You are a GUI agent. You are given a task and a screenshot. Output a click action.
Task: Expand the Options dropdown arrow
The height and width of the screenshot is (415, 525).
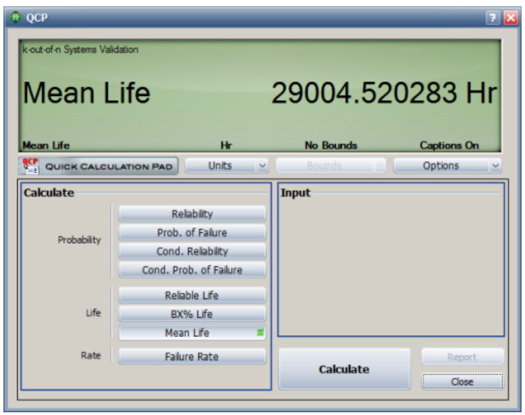495,166
